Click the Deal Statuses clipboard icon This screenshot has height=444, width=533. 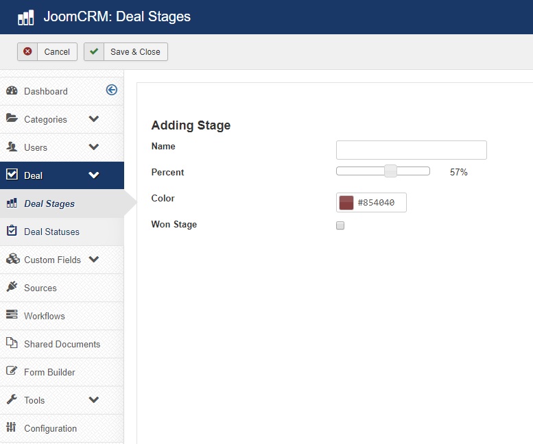pos(12,230)
